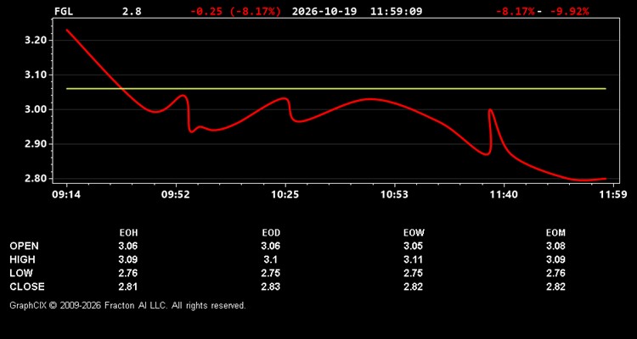The height and width of the screenshot is (339, 637).
Task: Select the EOW column header
Action: point(414,233)
